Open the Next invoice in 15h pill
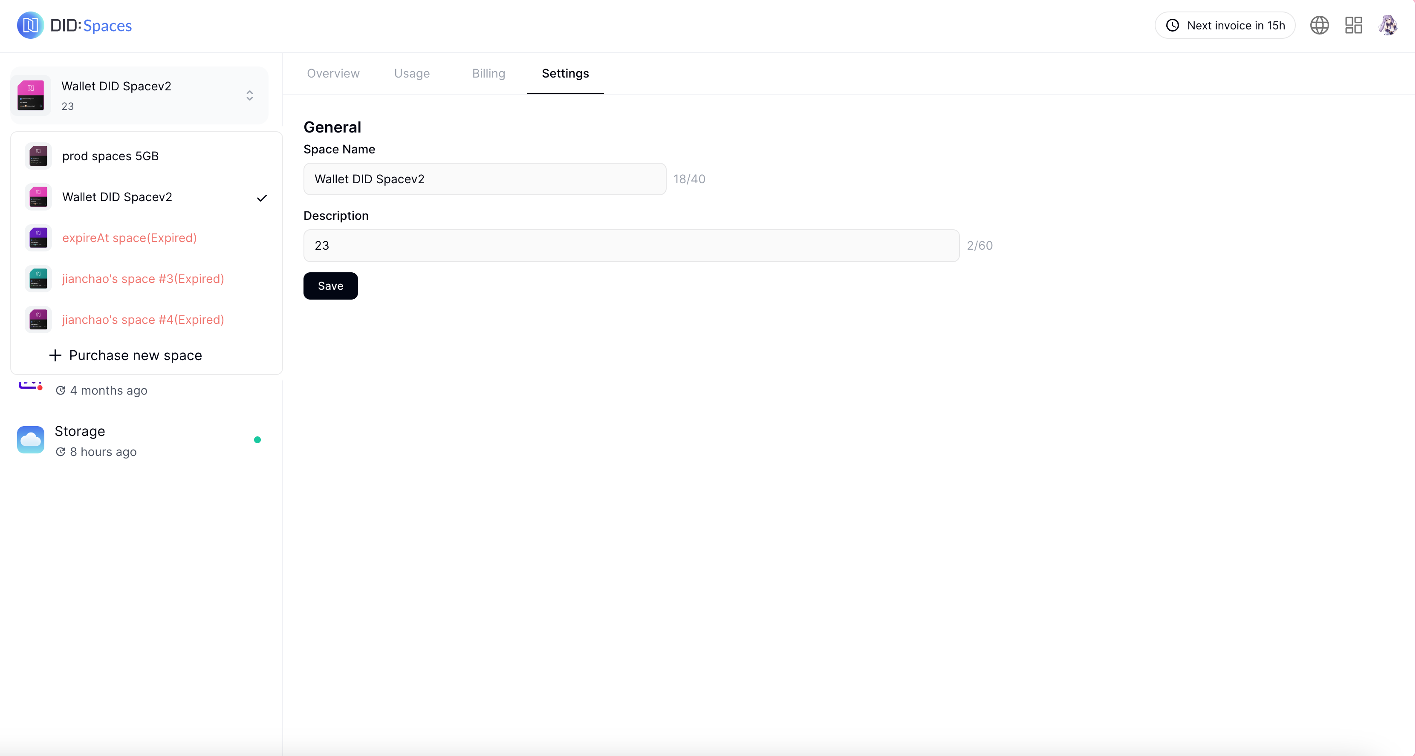1416x756 pixels. (x=1225, y=25)
